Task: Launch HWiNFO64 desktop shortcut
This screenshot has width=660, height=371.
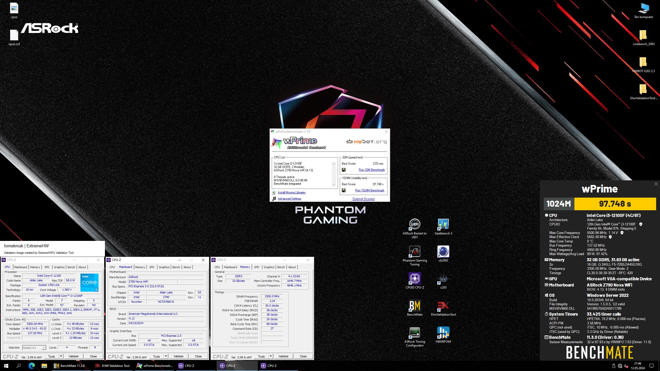Action: 443,335
